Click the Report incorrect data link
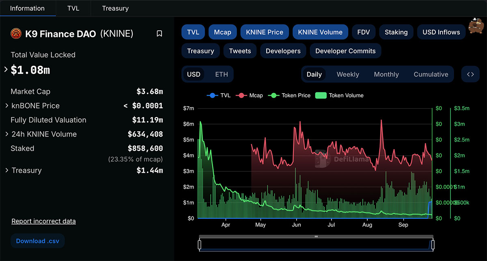Image resolution: width=487 pixels, height=261 pixels. click(x=43, y=221)
